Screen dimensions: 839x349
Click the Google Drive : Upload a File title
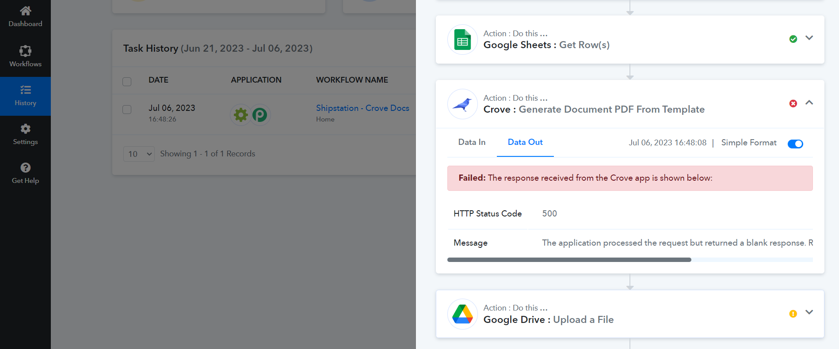(548, 319)
